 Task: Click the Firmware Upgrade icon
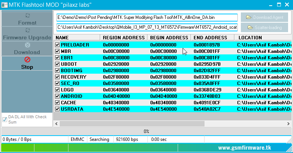pos(28,30)
